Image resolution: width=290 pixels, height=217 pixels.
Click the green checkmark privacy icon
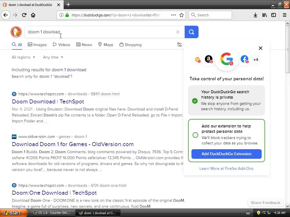point(195,101)
